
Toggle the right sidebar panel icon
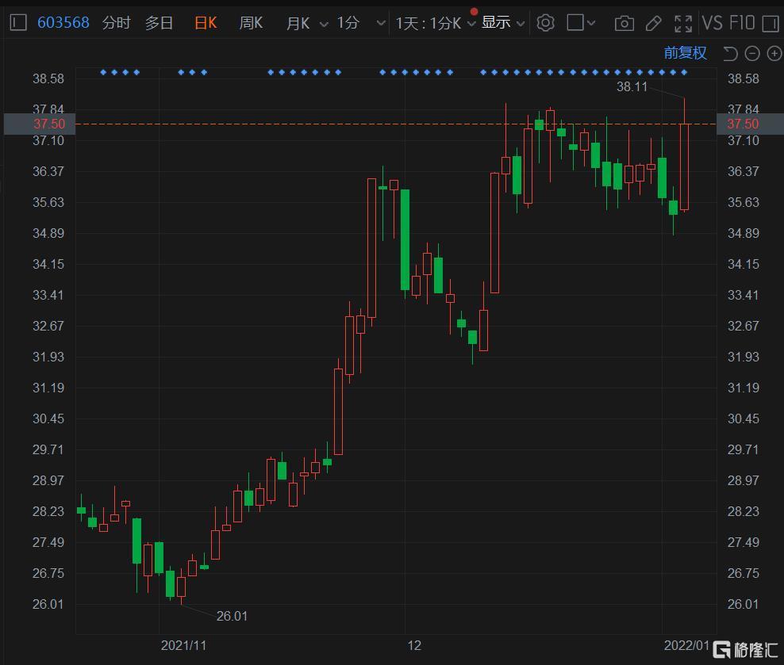[771, 23]
